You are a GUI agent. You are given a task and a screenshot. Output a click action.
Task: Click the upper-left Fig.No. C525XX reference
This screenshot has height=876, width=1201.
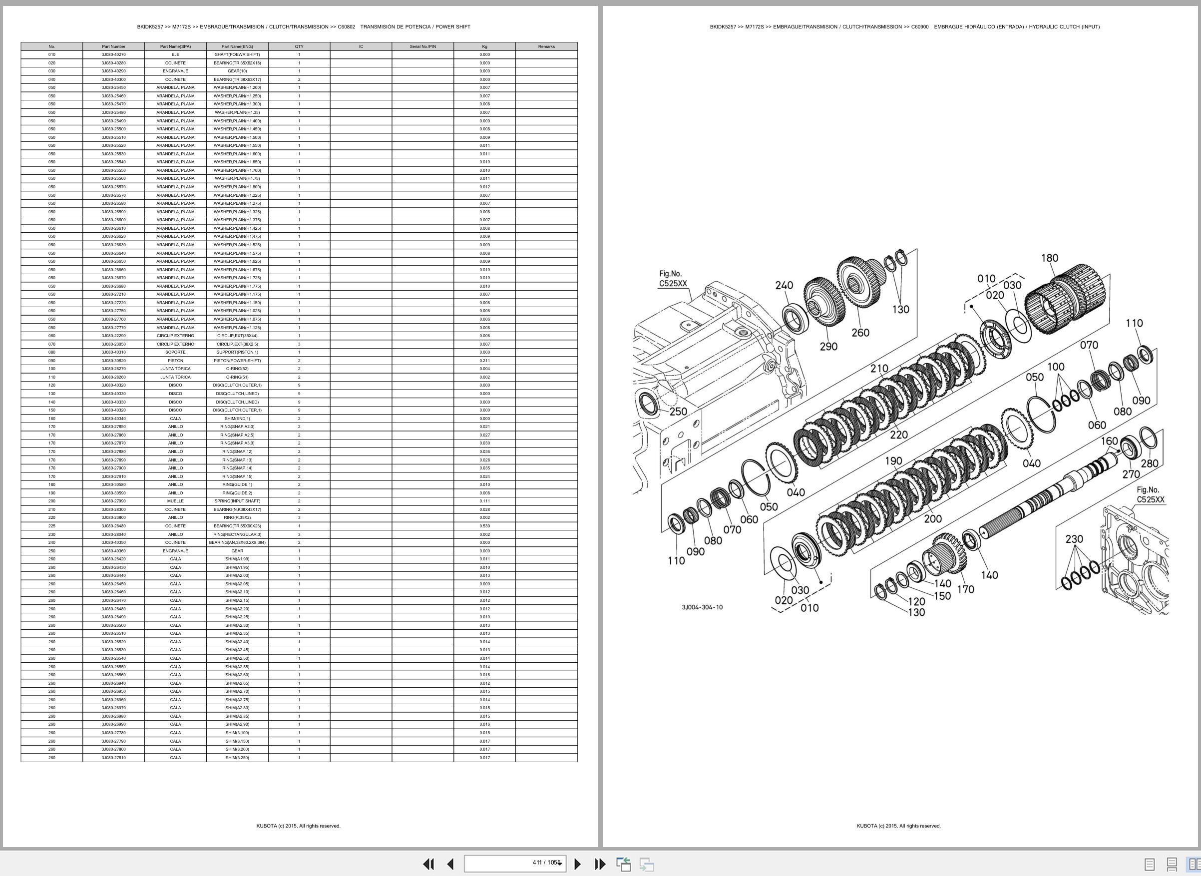[672, 278]
